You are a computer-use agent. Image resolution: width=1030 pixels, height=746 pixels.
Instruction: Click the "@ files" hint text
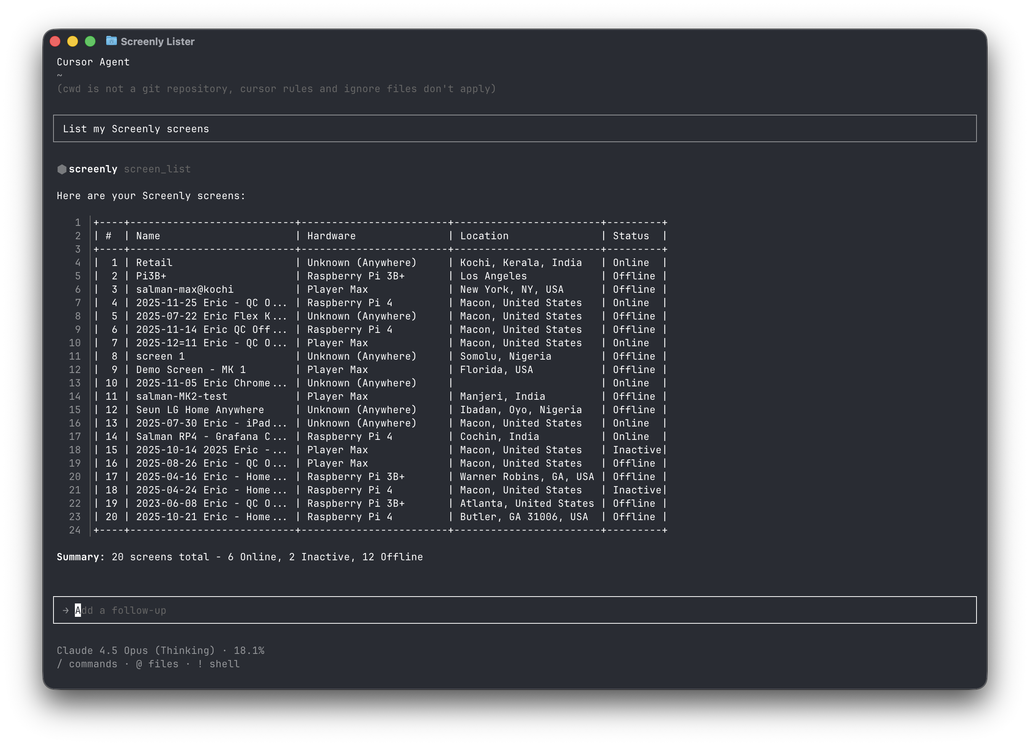point(157,664)
